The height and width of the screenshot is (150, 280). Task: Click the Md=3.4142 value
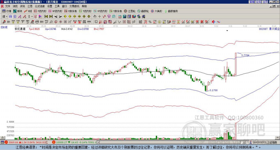pos(67,29)
